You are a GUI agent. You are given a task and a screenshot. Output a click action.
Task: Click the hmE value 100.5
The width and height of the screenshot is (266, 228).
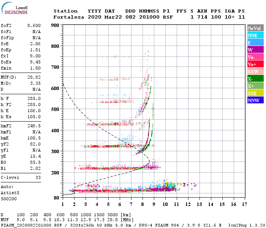(x=34, y=138)
